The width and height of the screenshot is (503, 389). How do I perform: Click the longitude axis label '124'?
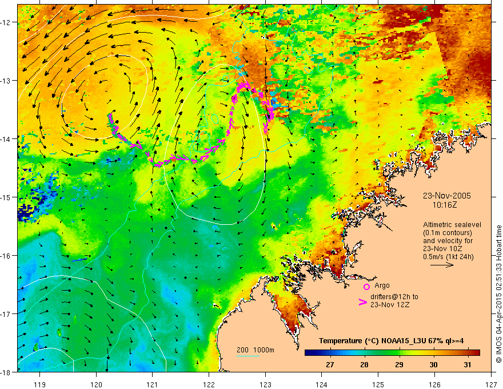322,384
